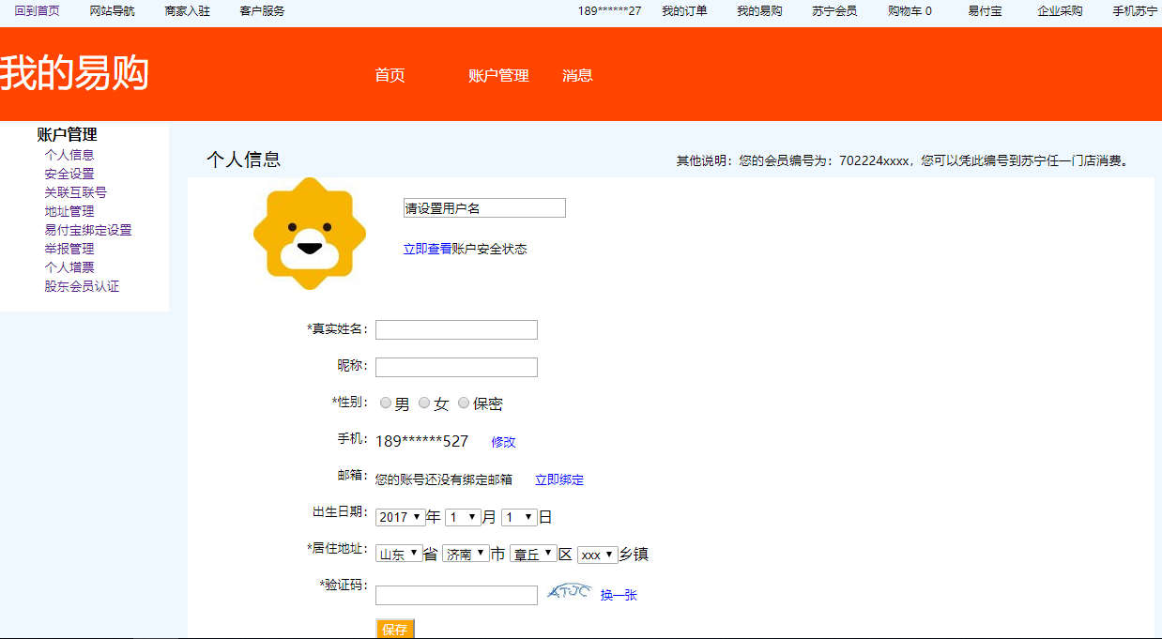Open the province dropdown showing 山东
Viewport: 1162px width, 639px height.
point(399,554)
